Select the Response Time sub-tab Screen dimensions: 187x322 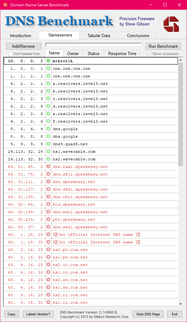(x=122, y=53)
